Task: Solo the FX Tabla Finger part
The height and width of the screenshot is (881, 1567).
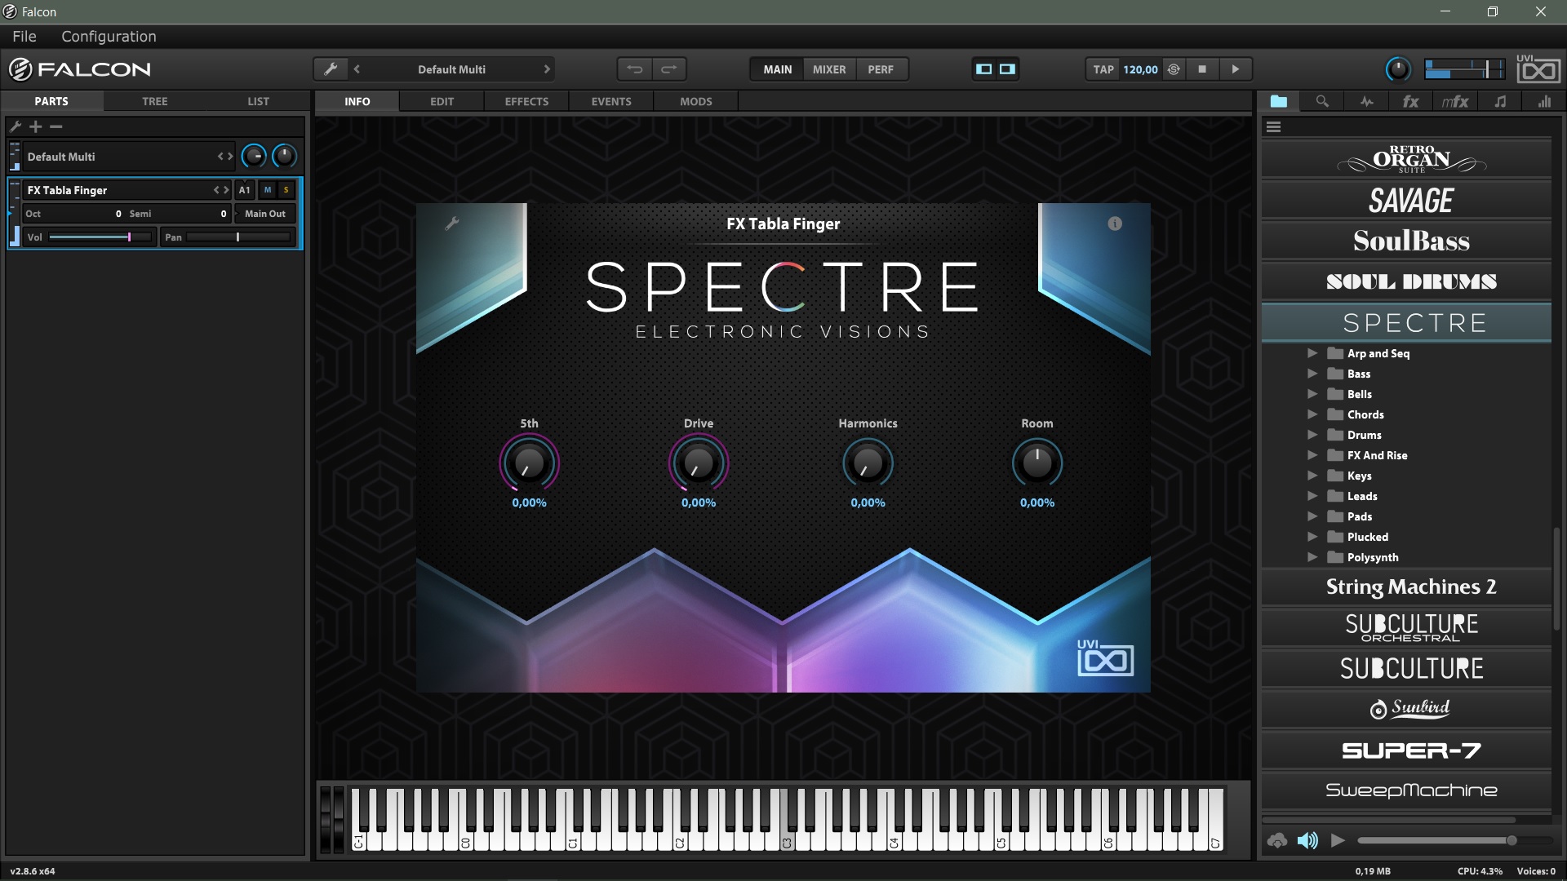Action: [x=286, y=190]
